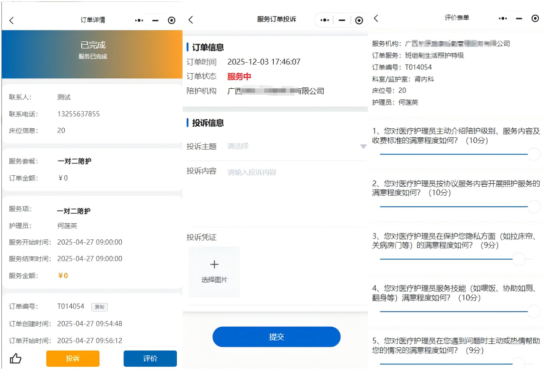The width and height of the screenshot is (548, 370).
Task: Tap the target close icon on 订单详情
Action: point(172,20)
